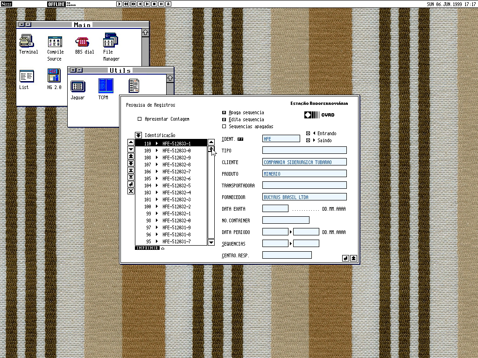Click the CLIENTE input field
This screenshot has width=478, height=358.
pos(304,162)
